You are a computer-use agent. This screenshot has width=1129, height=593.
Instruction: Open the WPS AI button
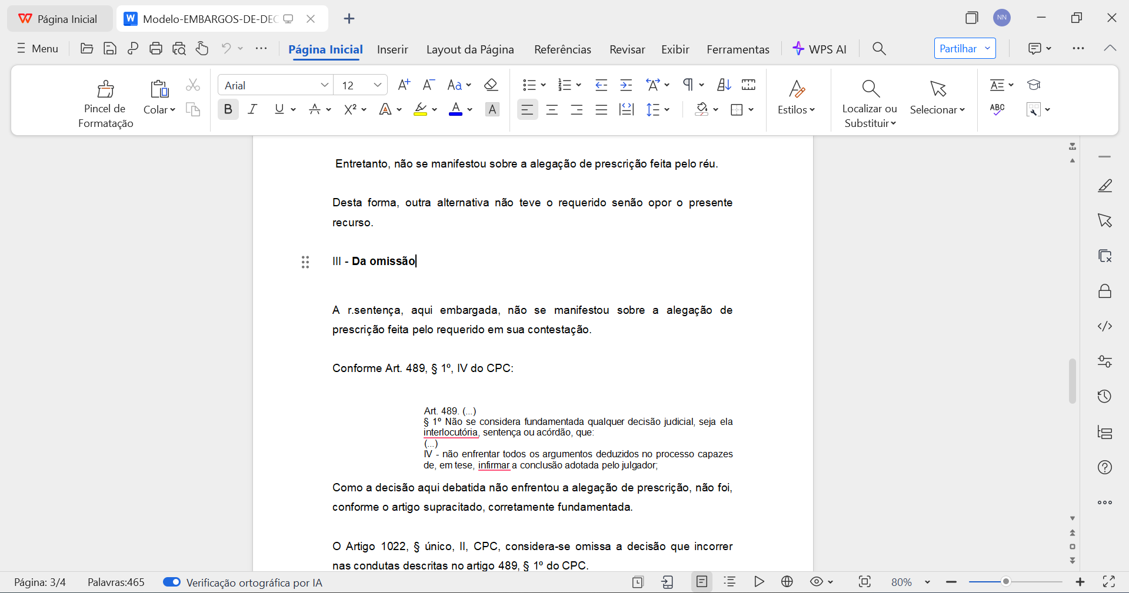pyautogui.click(x=820, y=49)
